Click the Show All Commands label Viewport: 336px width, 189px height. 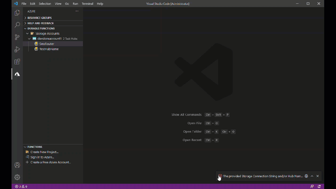tap(186, 115)
